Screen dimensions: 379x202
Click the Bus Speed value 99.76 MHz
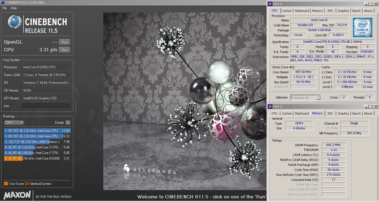tap(303, 82)
